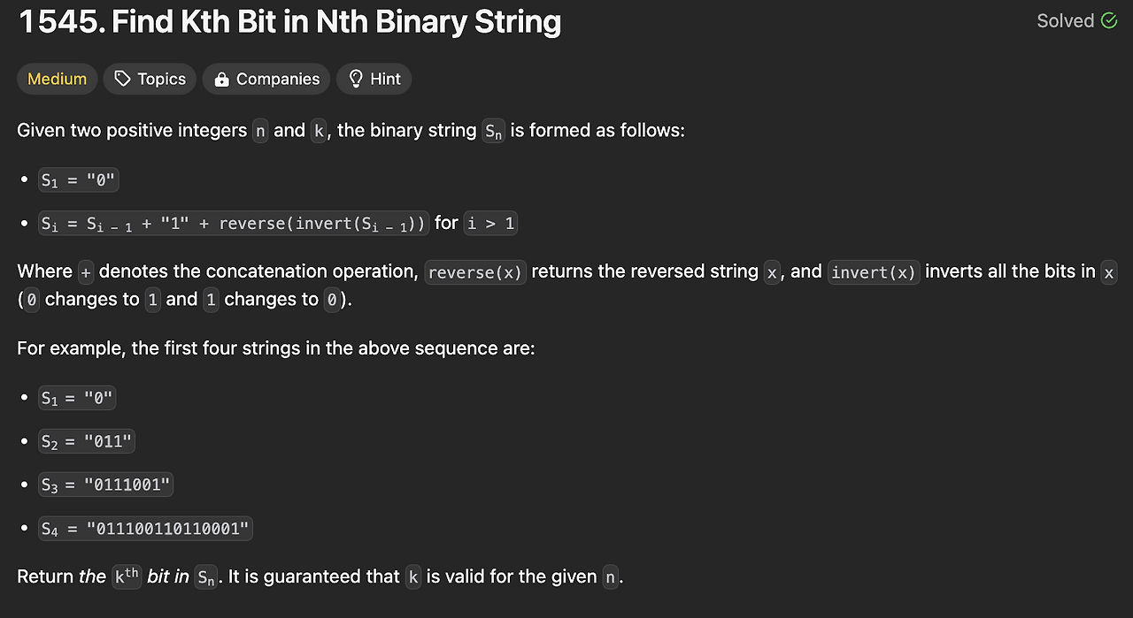Click the Topics pill to show related topics
The height and width of the screenshot is (618, 1133).
point(150,79)
